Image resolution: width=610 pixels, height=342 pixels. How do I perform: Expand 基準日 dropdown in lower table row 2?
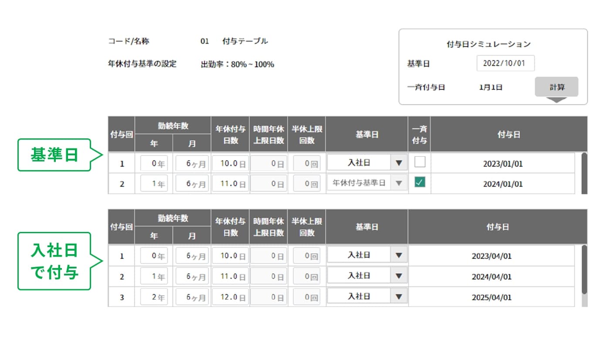pos(367,276)
